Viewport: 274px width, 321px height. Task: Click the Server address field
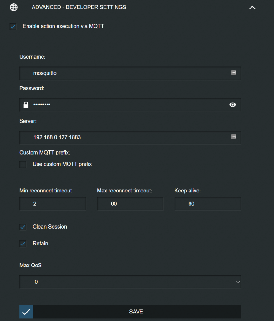tap(130, 137)
